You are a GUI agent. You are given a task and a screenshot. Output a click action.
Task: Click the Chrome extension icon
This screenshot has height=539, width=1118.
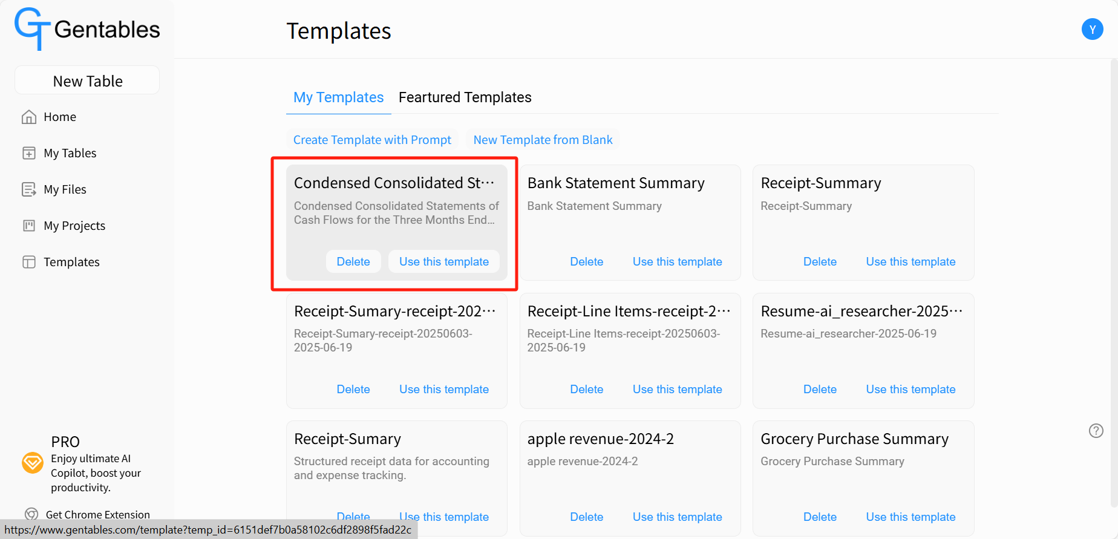[31, 514]
